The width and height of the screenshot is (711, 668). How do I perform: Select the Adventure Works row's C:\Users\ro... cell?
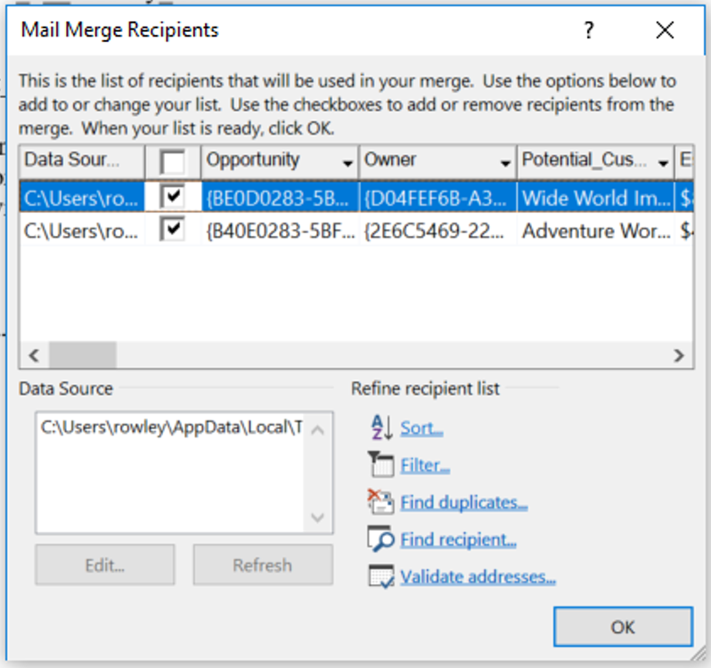(82, 231)
